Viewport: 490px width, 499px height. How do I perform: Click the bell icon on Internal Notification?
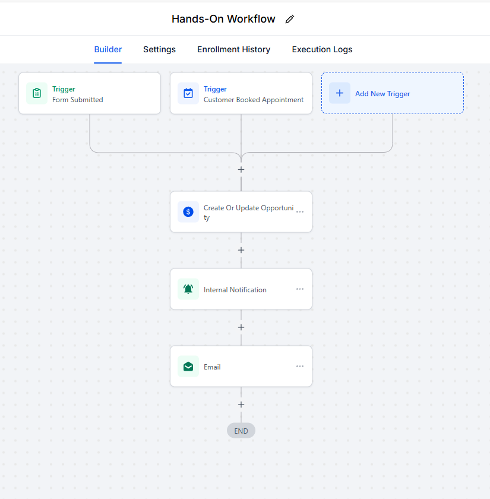pos(188,289)
